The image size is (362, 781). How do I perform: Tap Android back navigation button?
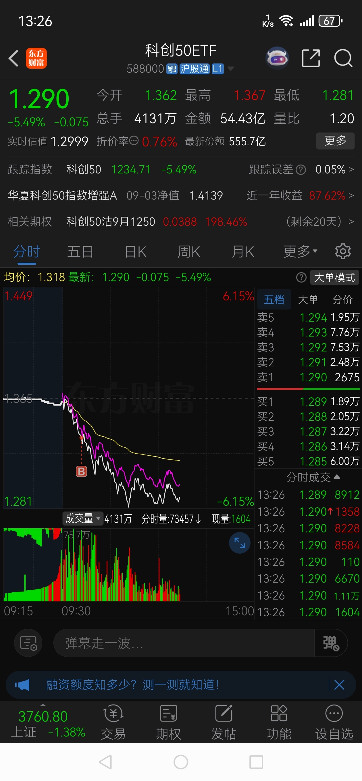coord(106,762)
